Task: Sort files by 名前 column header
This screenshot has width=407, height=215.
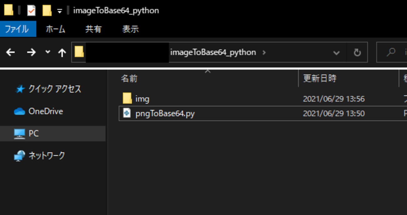Action: click(x=129, y=79)
